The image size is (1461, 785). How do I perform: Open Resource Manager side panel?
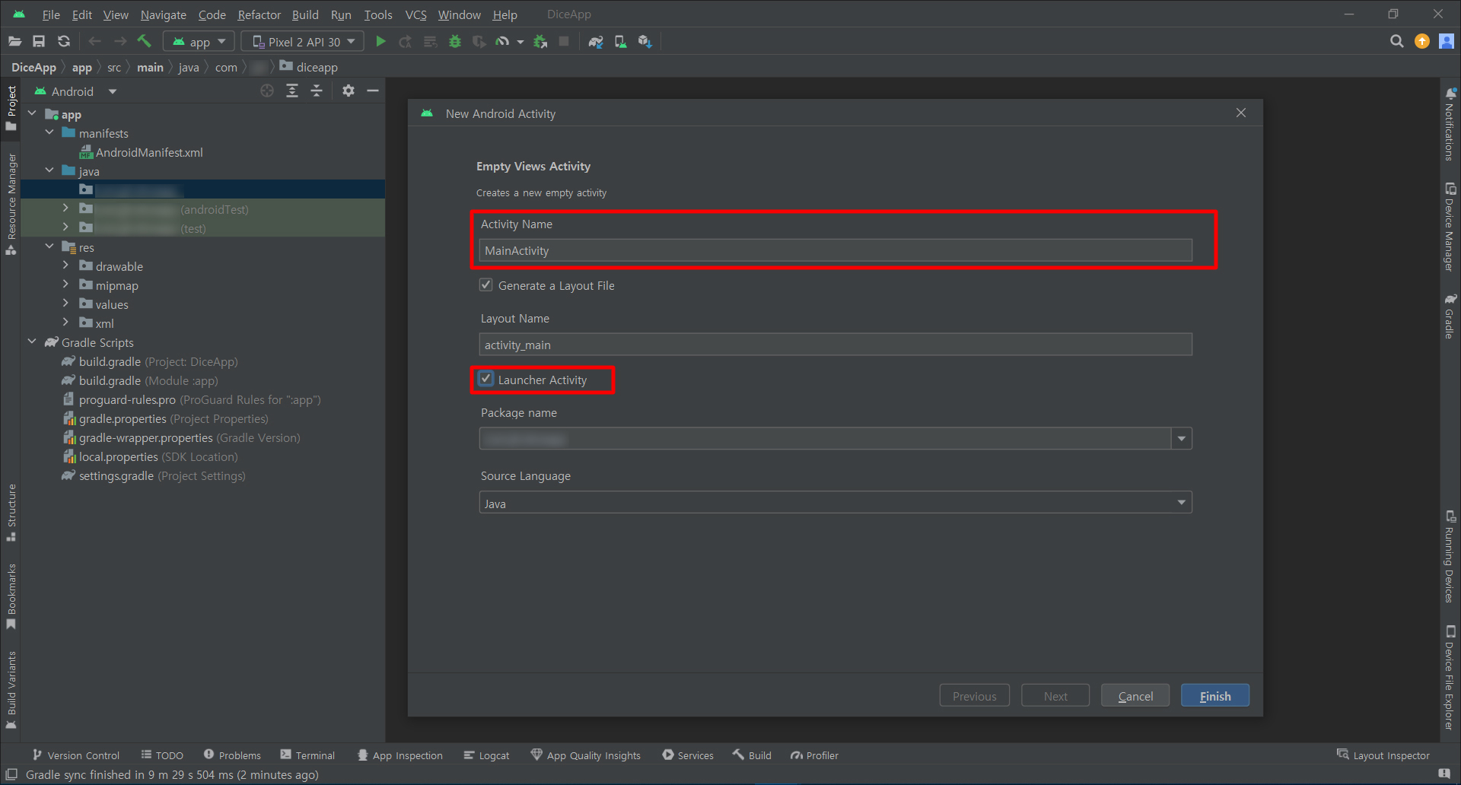click(11, 205)
